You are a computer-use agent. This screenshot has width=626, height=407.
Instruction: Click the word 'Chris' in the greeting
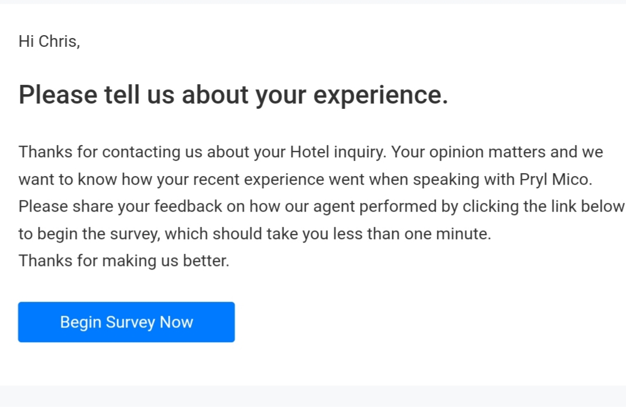pos(58,42)
